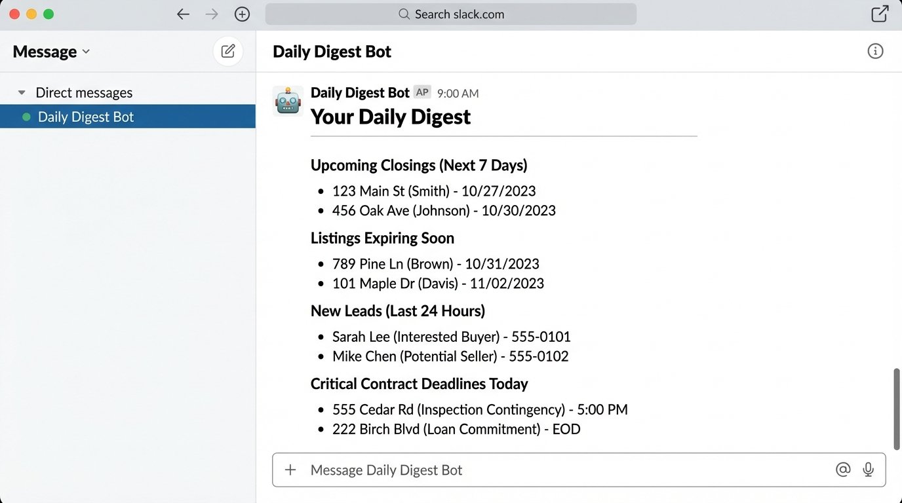Image resolution: width=902 pixels, height=503 pixels.
Task: Click the Daily Digest Bot avatar
Action: [287, 101]
